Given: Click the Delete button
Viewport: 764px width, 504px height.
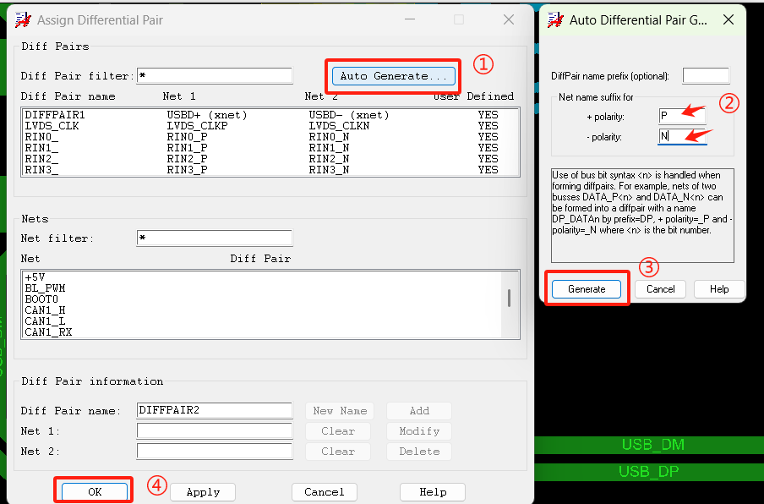Looking at the screenshot, I should click(x=419, y=452).
